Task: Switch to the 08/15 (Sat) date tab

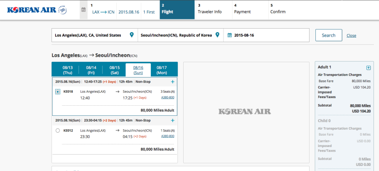Action: pyautogui.click(x=115, y=70)
